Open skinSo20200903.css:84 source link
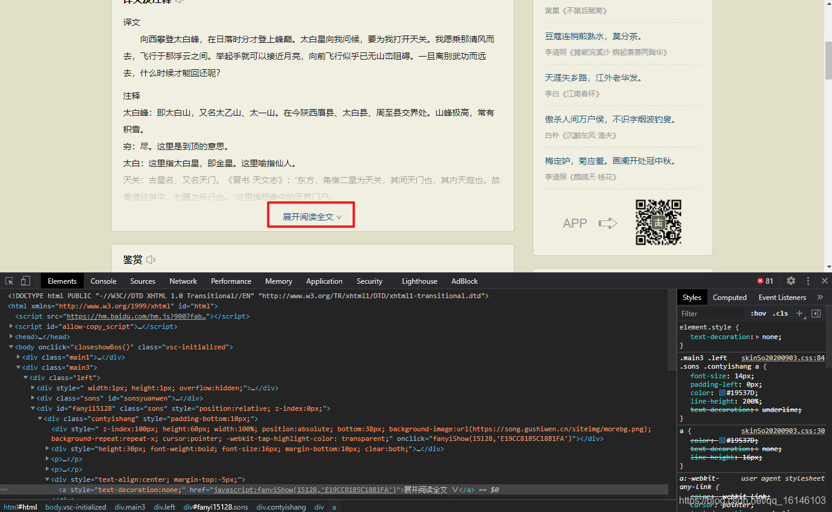 (x=783, y=357)
